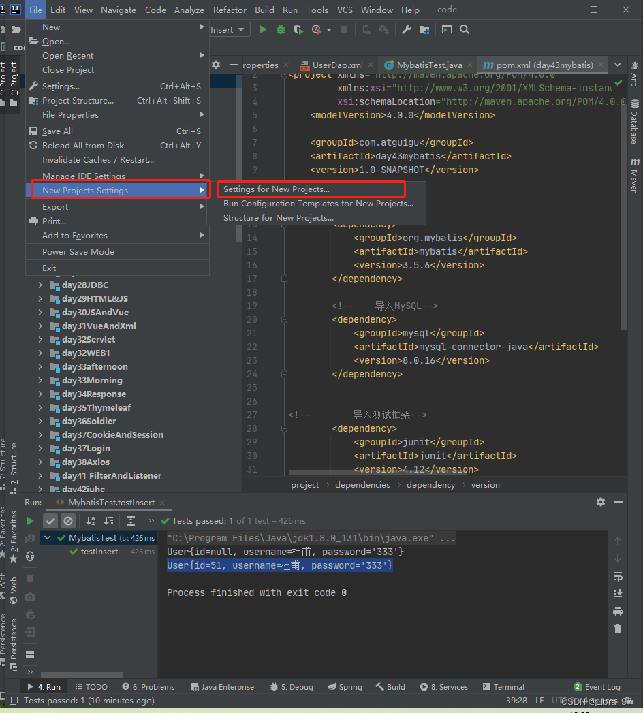Toggle scroll to end of console
Image resolution: width=643 pixels, height=713 pixels.
618,594
